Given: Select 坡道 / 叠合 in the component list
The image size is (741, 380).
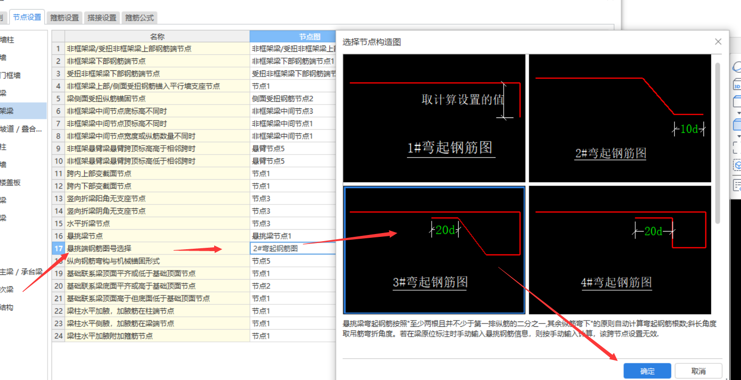Looking at the screenshot, I should coord(21,129).
